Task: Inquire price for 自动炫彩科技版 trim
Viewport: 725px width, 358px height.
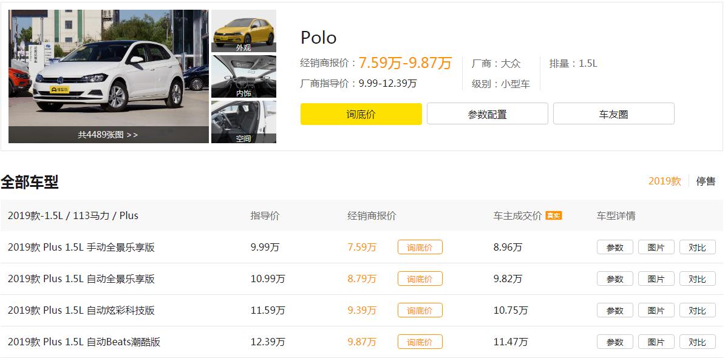Action: click(420, 310)
